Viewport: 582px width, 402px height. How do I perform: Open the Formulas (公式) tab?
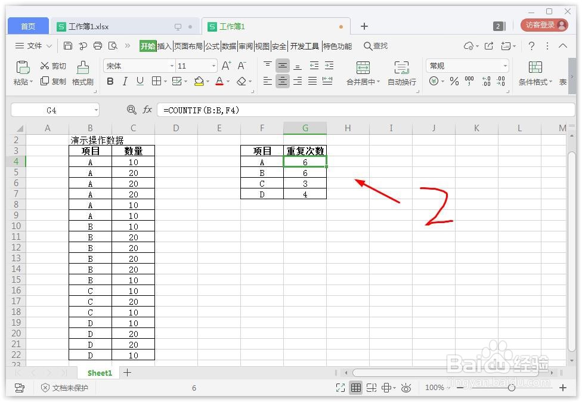212,46
